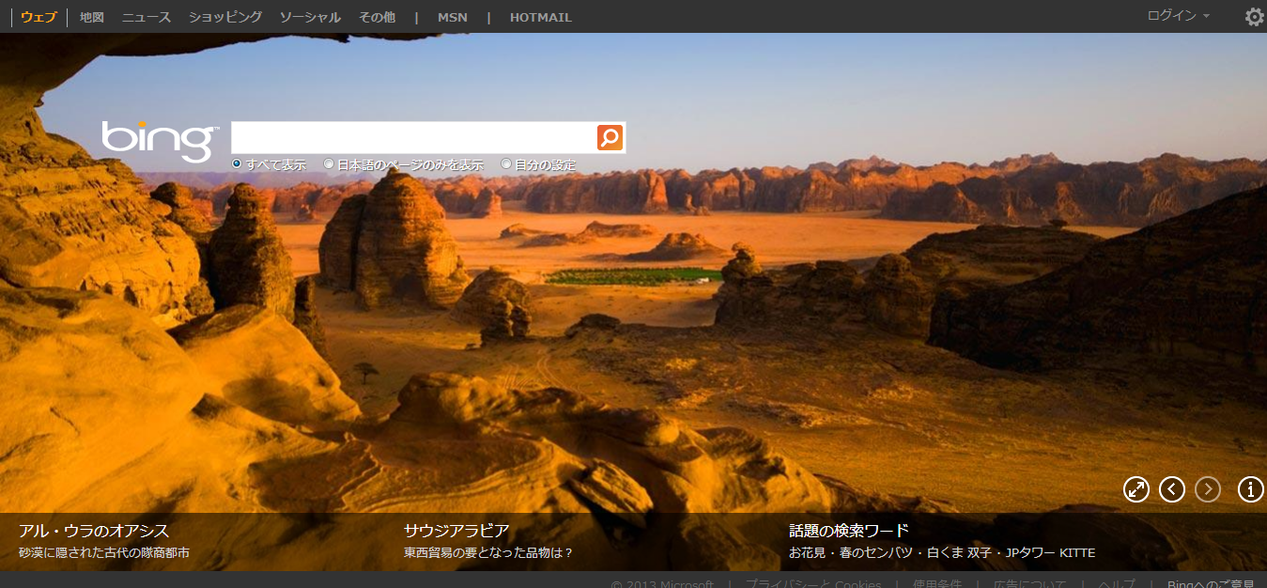Click the Bing search text box

[x=413, y=138]
